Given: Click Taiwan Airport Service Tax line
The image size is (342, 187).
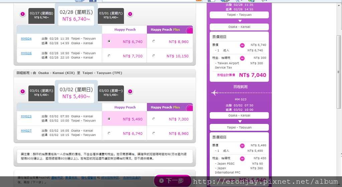Looking at the screenshot, I should (x=239, y=65).
